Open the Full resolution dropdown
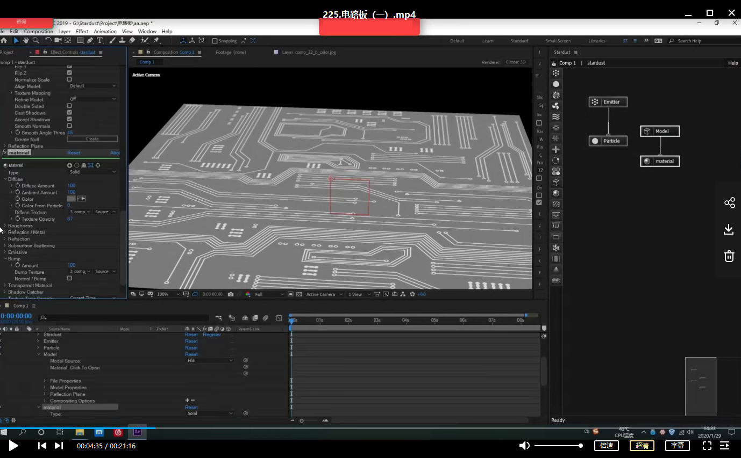Viewport: 741px width, 458px height. click(x=269, y=294)
